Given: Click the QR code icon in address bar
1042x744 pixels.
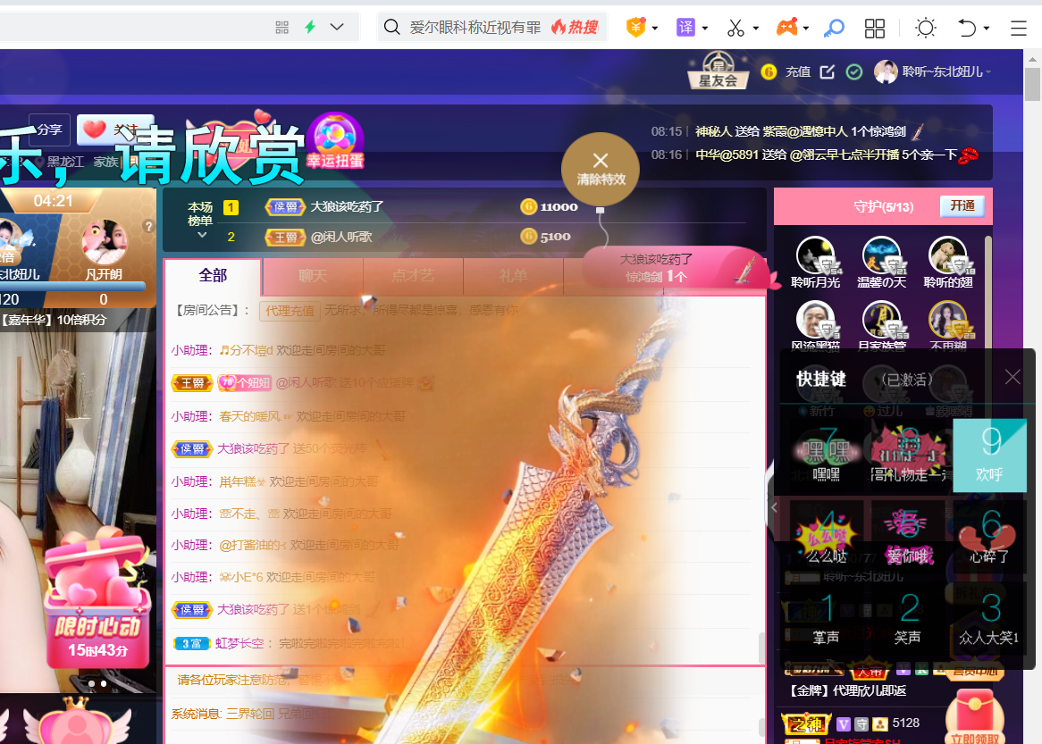Looking at the screenshot, I should coord(282,27).
